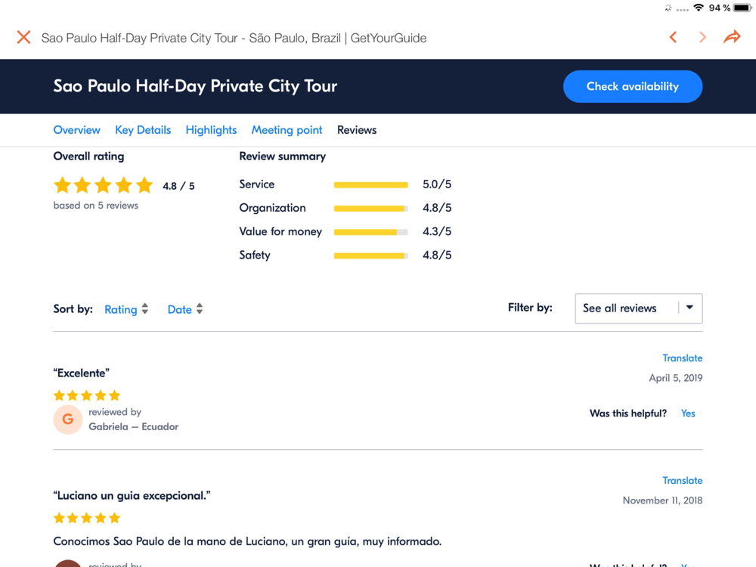This screenshot has height=567, width=756.
Task: Open the Key Details tab
Action: [143, 130]
